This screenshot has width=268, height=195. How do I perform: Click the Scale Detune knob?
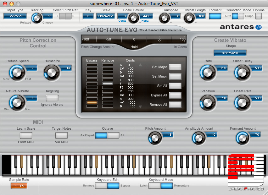[x=133, y=18]
